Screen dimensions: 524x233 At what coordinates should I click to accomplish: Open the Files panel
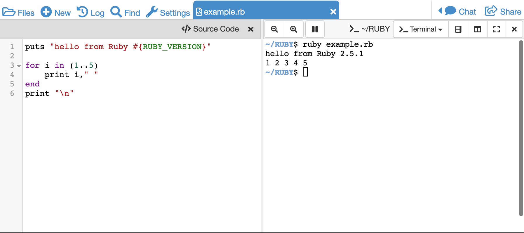(x=18, y=12)
